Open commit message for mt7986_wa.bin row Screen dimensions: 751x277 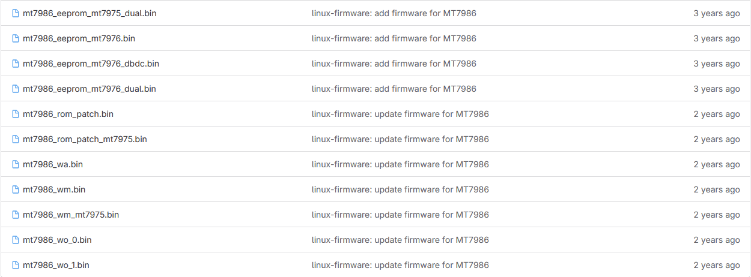pyautogui.click(x=400, y=164)
